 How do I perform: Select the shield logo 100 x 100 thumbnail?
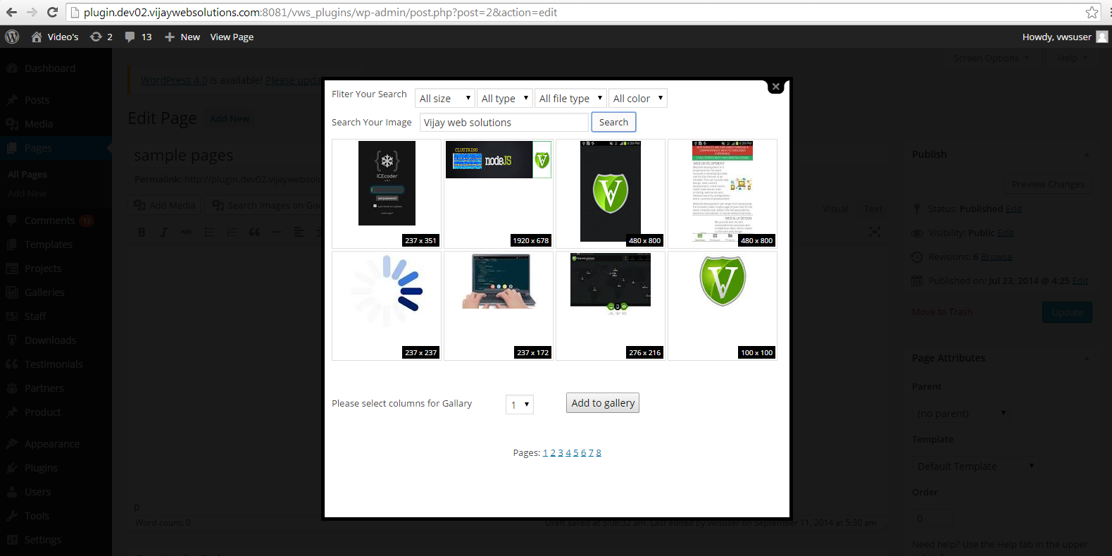(x=723, y=306)
